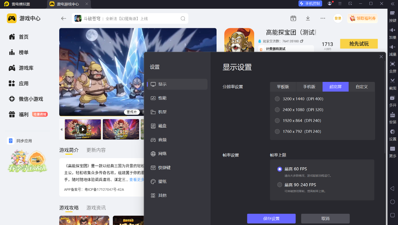Click 取消 cancel button
398x225 pixels.
pyautogui.click(x=325, y=219)
